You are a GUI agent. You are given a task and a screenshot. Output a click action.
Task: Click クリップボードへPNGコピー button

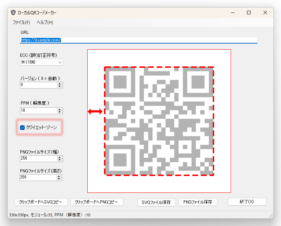click(x=97, y=202)
